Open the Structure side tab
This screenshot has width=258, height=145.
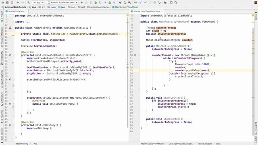click(x=2, y=99)
